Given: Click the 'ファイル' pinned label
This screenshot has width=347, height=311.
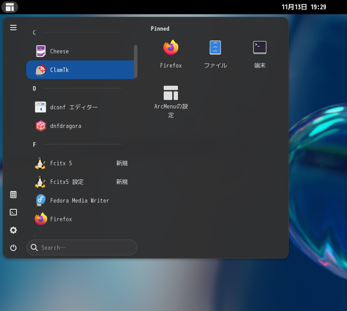Looking at the screenshot, I should click(215, 65).
